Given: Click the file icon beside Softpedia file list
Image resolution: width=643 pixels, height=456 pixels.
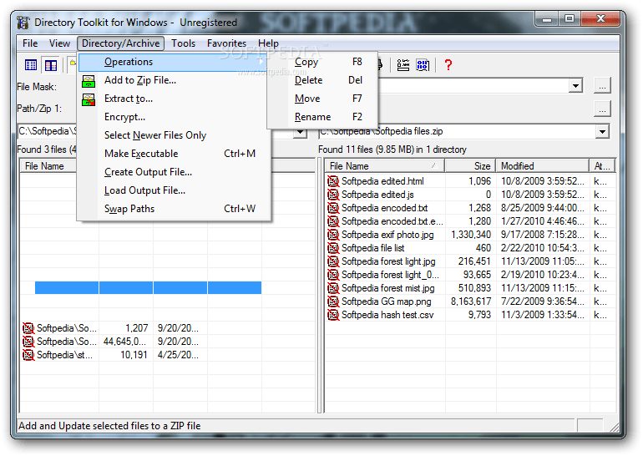Looking at the screenshot, I should [333, 248].
